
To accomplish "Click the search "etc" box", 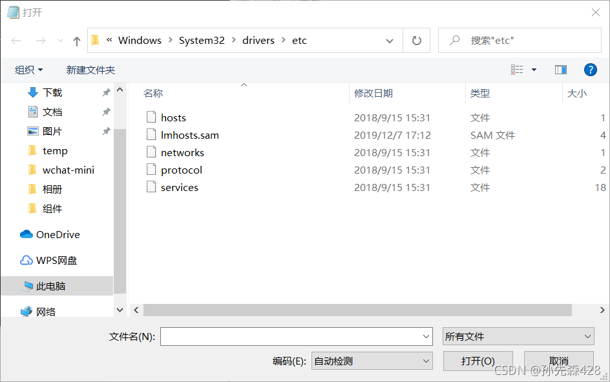I will [520, 41].
